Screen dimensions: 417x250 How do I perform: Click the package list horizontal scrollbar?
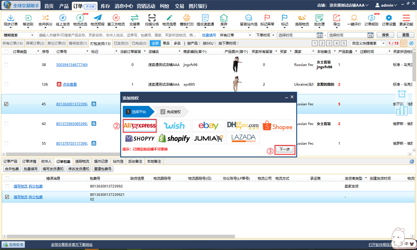tap(121, 236)
